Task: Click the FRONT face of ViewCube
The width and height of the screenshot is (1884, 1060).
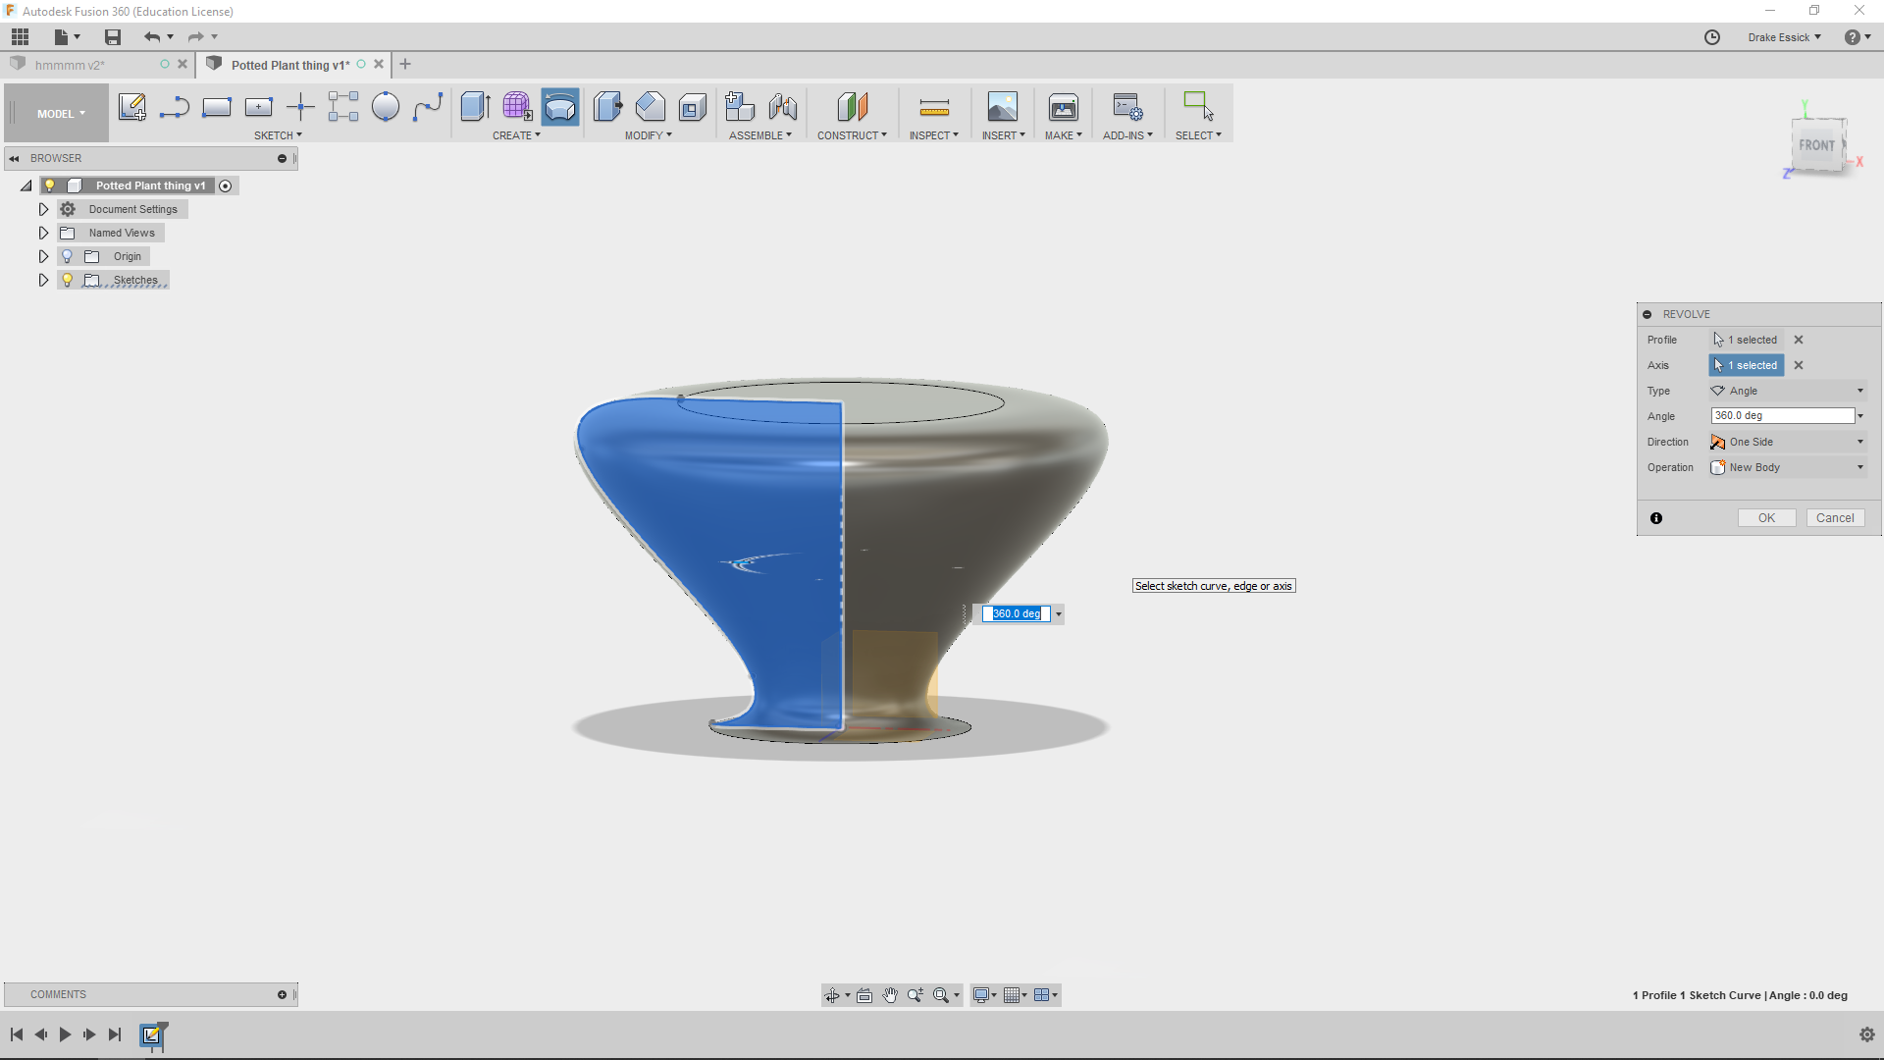Action: (x=1816, y=145)
